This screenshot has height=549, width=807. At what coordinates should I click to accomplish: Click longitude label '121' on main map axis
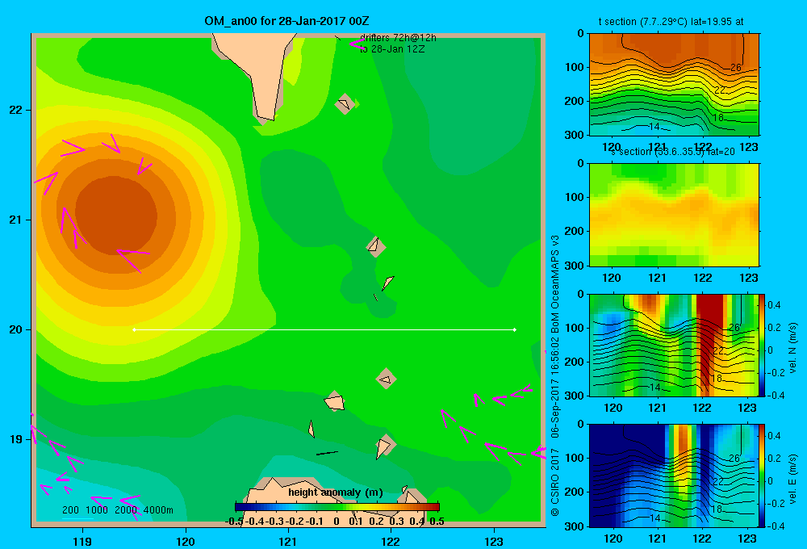point(288,542)
